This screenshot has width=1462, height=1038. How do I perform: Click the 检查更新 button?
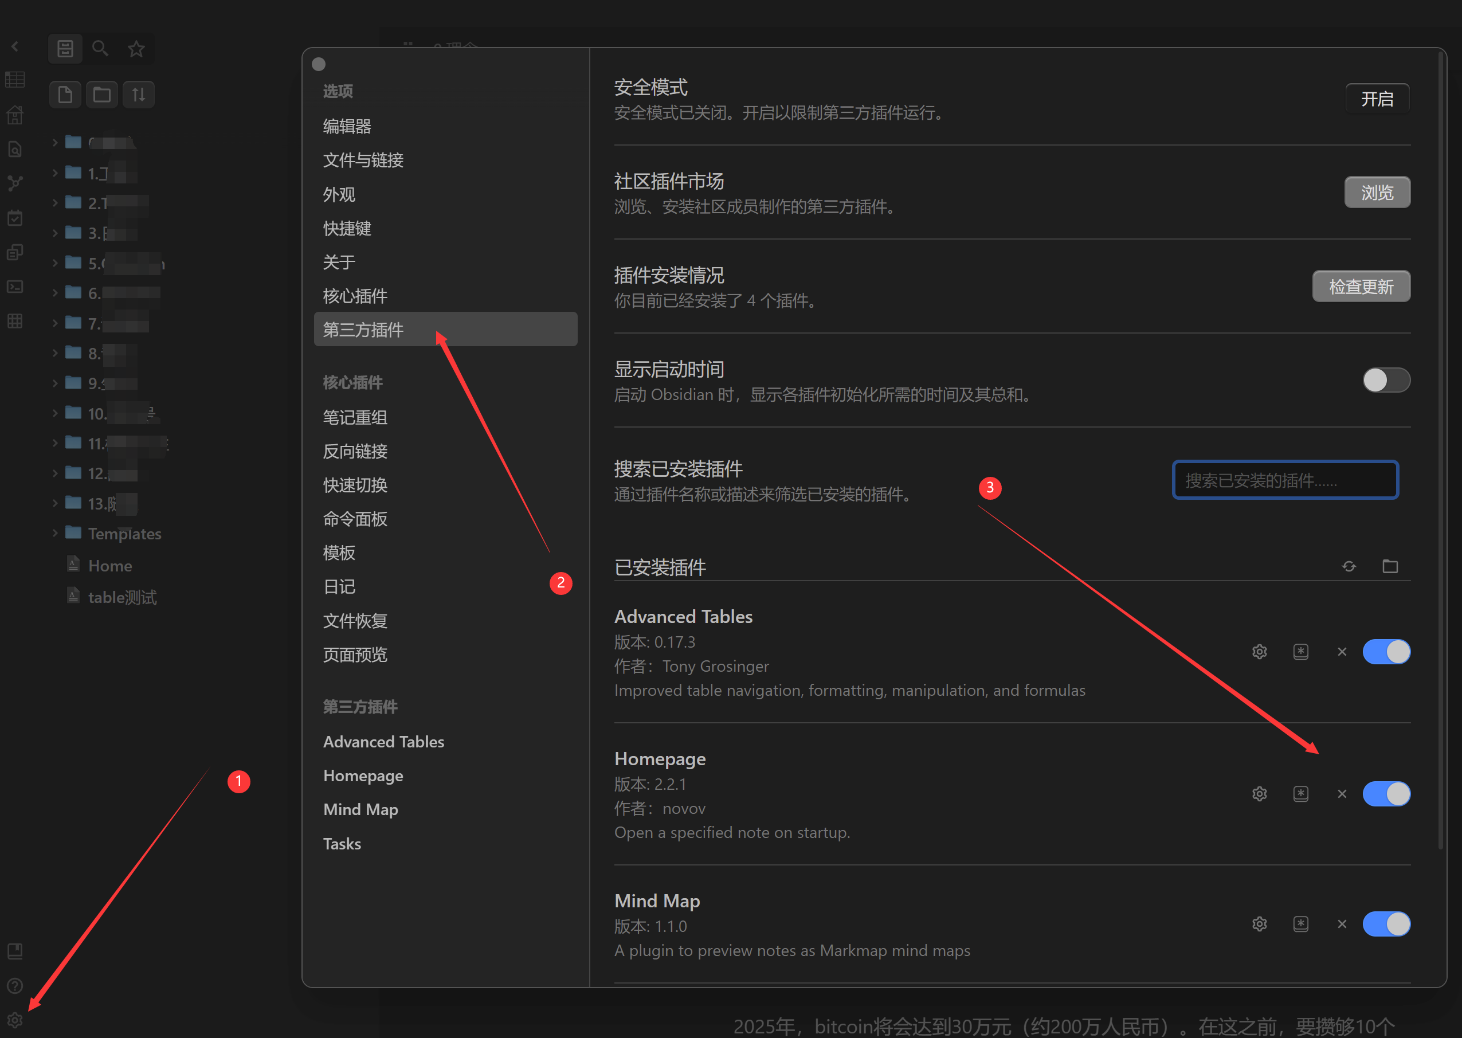pyautogui.click(x=1361, y=287)
